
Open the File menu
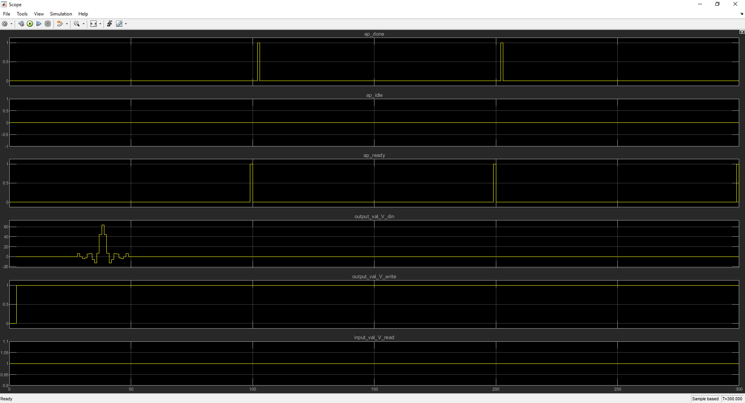(x=7, y=14)
